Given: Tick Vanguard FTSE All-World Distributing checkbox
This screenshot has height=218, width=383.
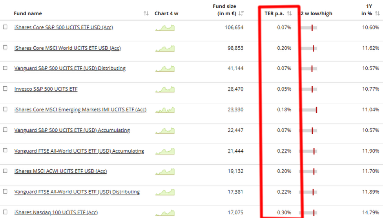Looking at the screenshot, I should click(x=5, y=191).
